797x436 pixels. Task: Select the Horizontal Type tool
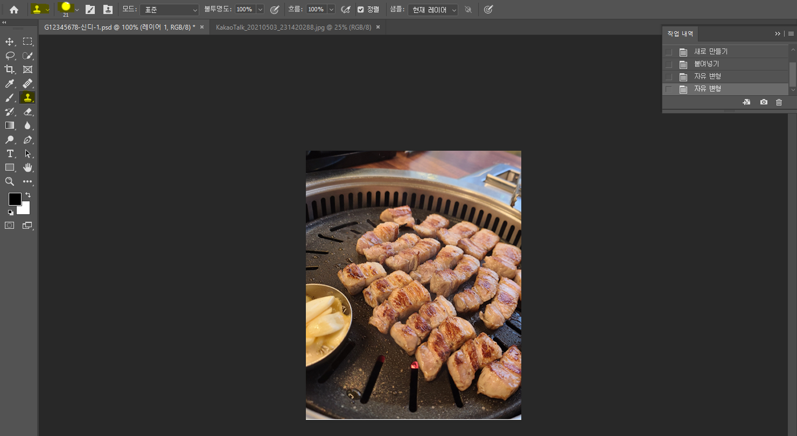(x=10, y=153)
